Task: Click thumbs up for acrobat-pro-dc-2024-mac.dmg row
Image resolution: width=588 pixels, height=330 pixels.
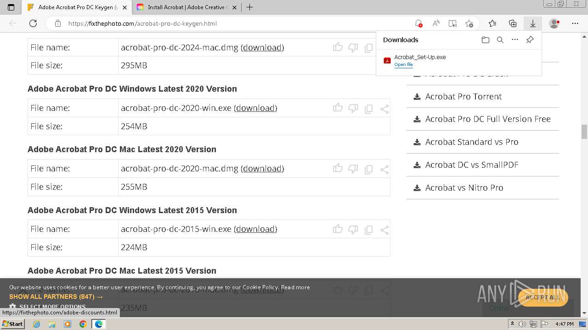Action: pyautogui.click(x=338, y=47)
